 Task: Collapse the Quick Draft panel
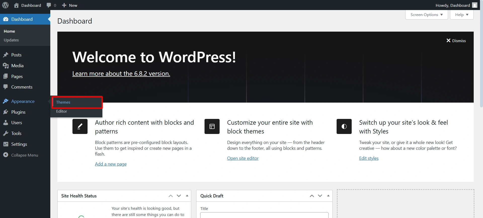(328, 196)
